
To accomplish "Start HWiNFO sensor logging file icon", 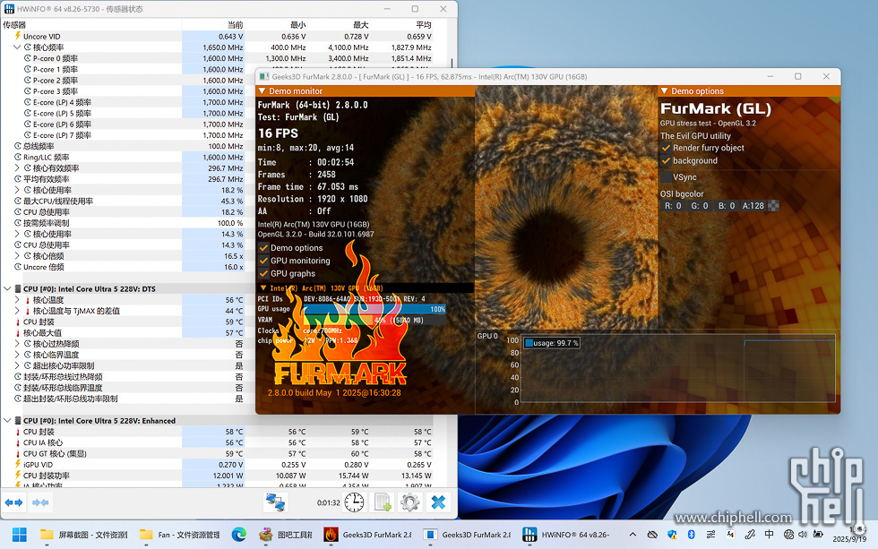I will click(x=383, y=502).
